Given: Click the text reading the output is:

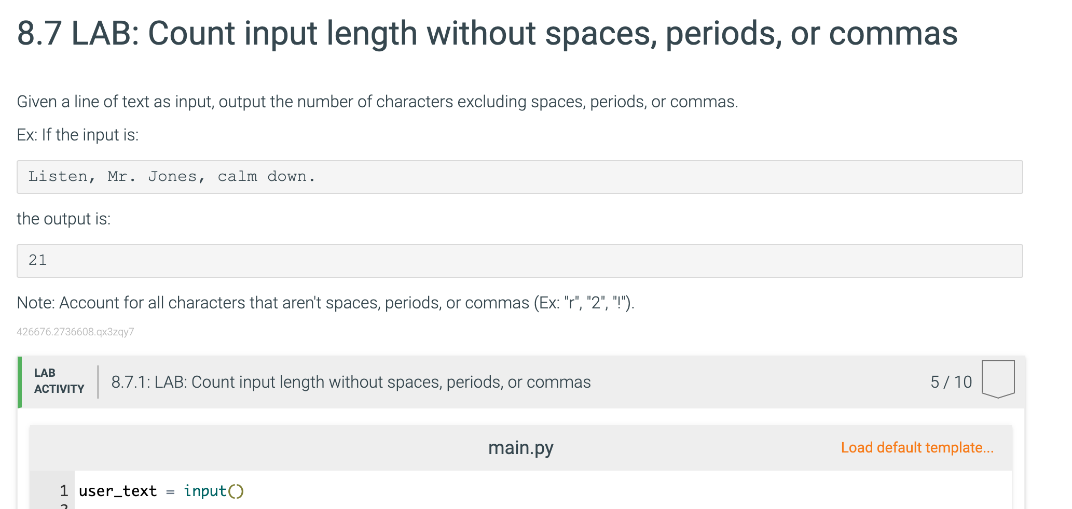Looking at the screenshot, I should (x=64, y=219).
